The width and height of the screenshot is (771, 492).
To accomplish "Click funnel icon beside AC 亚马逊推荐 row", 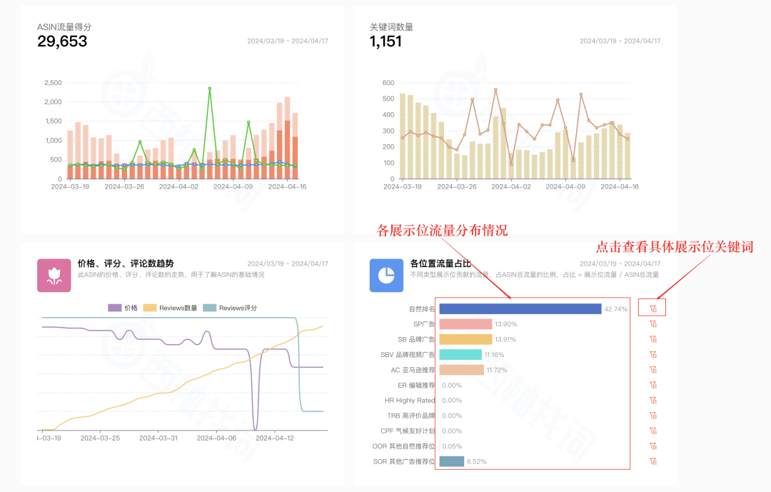I will 653,370.
